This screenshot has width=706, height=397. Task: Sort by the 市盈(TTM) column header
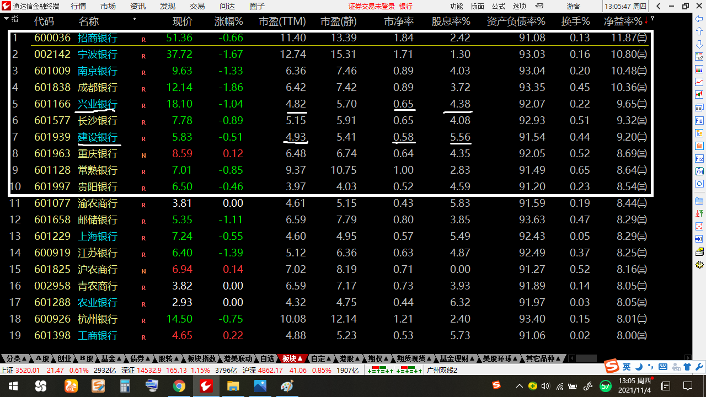pyautogui.click(x=282, y=22)
